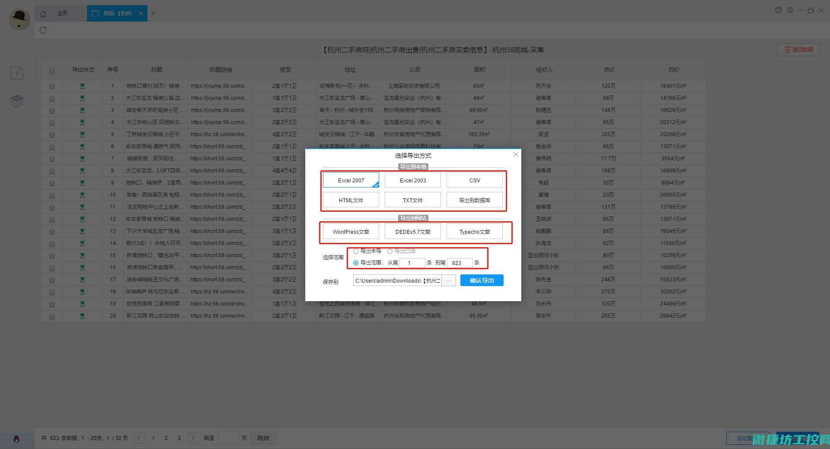830x449 pixels.
Task: Click the 总价 column header
Action: point(609,70)
